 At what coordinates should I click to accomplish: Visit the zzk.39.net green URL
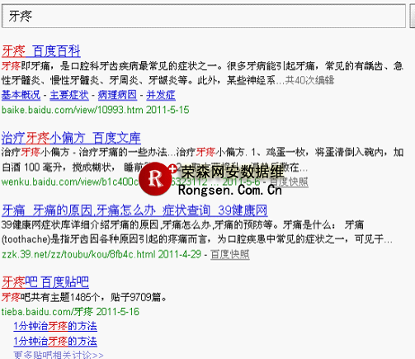coord(101,254)
